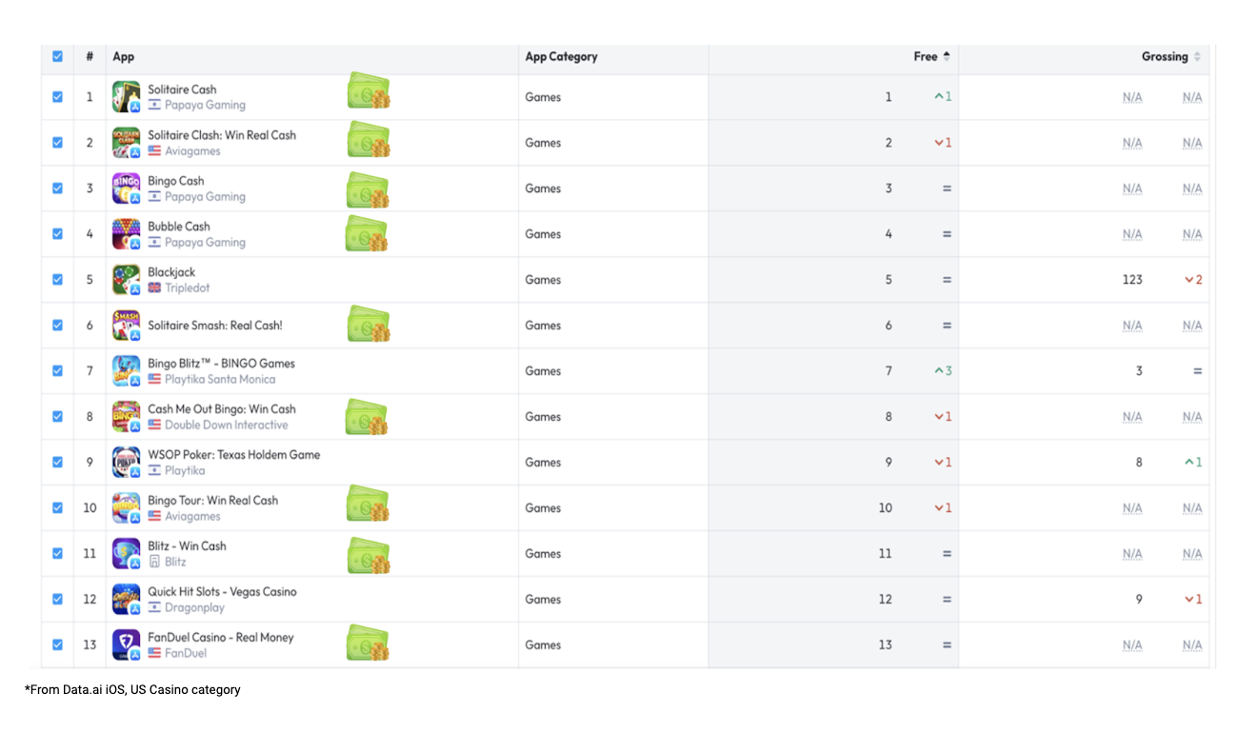Uncheck the Quick Hit Slots row checkbox
Viewport: 1259px width, 733px height.
(57, 600)
